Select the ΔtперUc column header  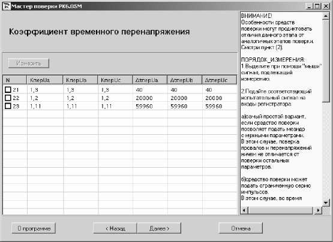(219, 80)
